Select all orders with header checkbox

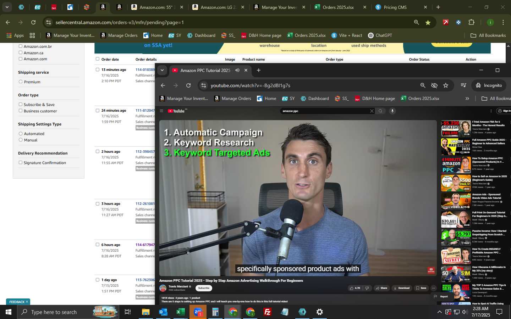tap(98, 59)
